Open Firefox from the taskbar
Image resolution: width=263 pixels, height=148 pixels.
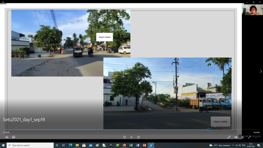tap(124, 145)
